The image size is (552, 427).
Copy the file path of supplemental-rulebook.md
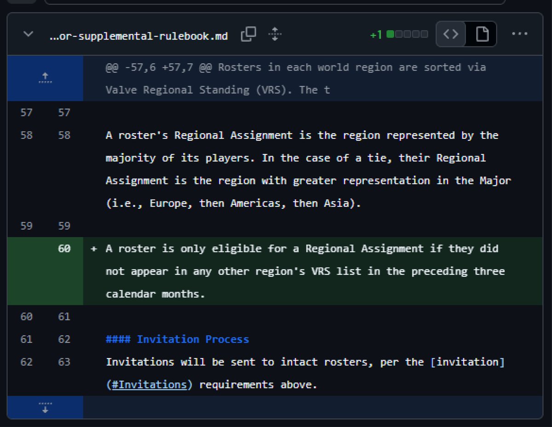(x=248, y=34)
